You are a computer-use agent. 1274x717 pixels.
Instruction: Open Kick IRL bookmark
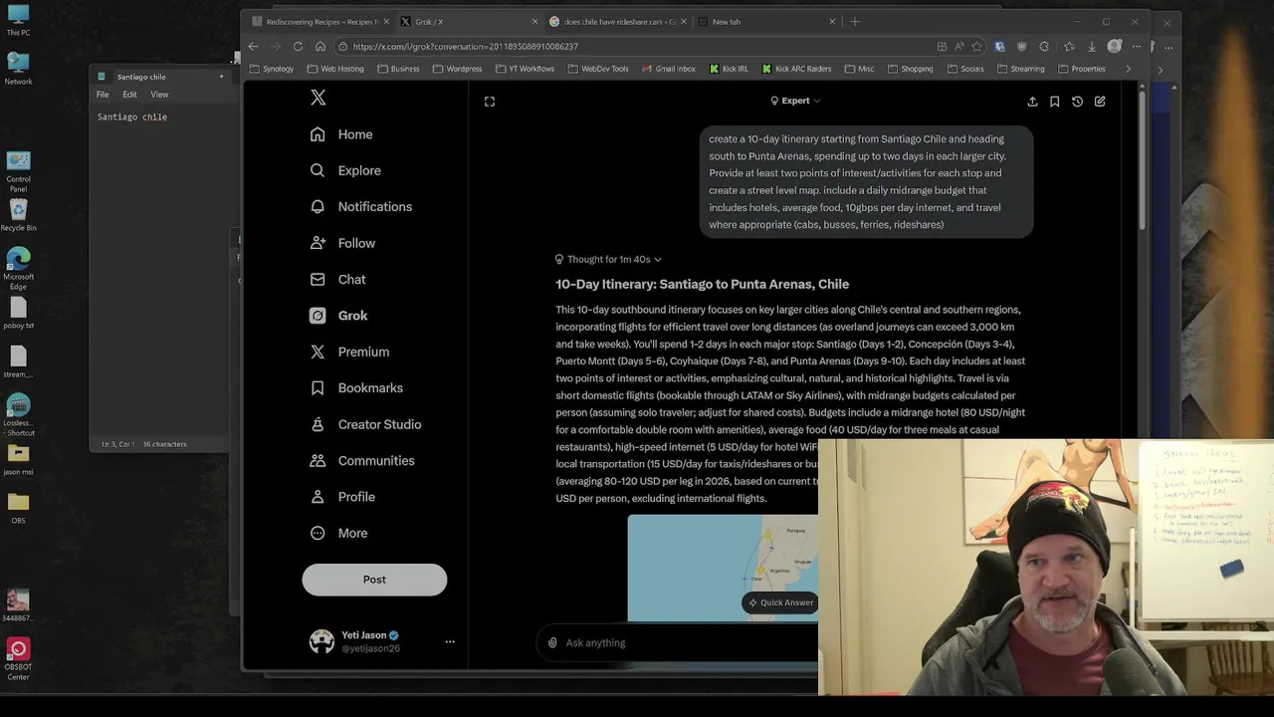coord(729,69)
